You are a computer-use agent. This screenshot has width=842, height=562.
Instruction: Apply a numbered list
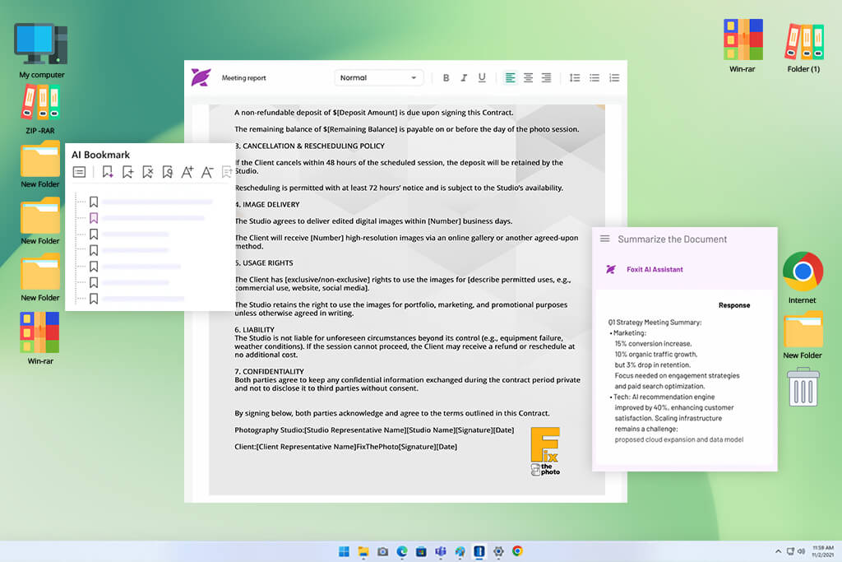(614, 78)
